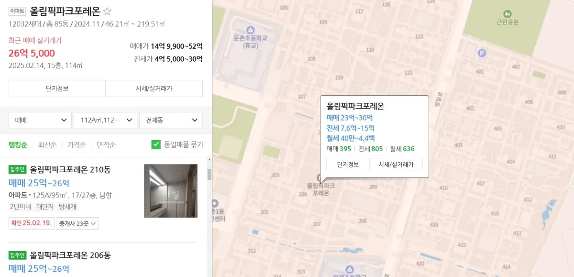574x277 pixels.
Task: Sort listings by 면적순
Action: pos(106,145)
